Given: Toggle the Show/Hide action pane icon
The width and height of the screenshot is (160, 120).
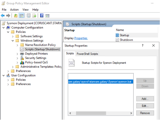Looking at the screenshot, I should pos(47,16).
